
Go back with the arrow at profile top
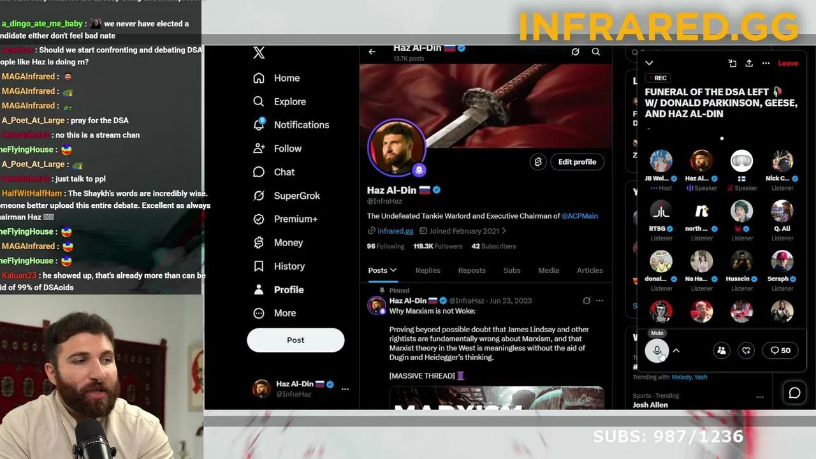pos(372,52)
